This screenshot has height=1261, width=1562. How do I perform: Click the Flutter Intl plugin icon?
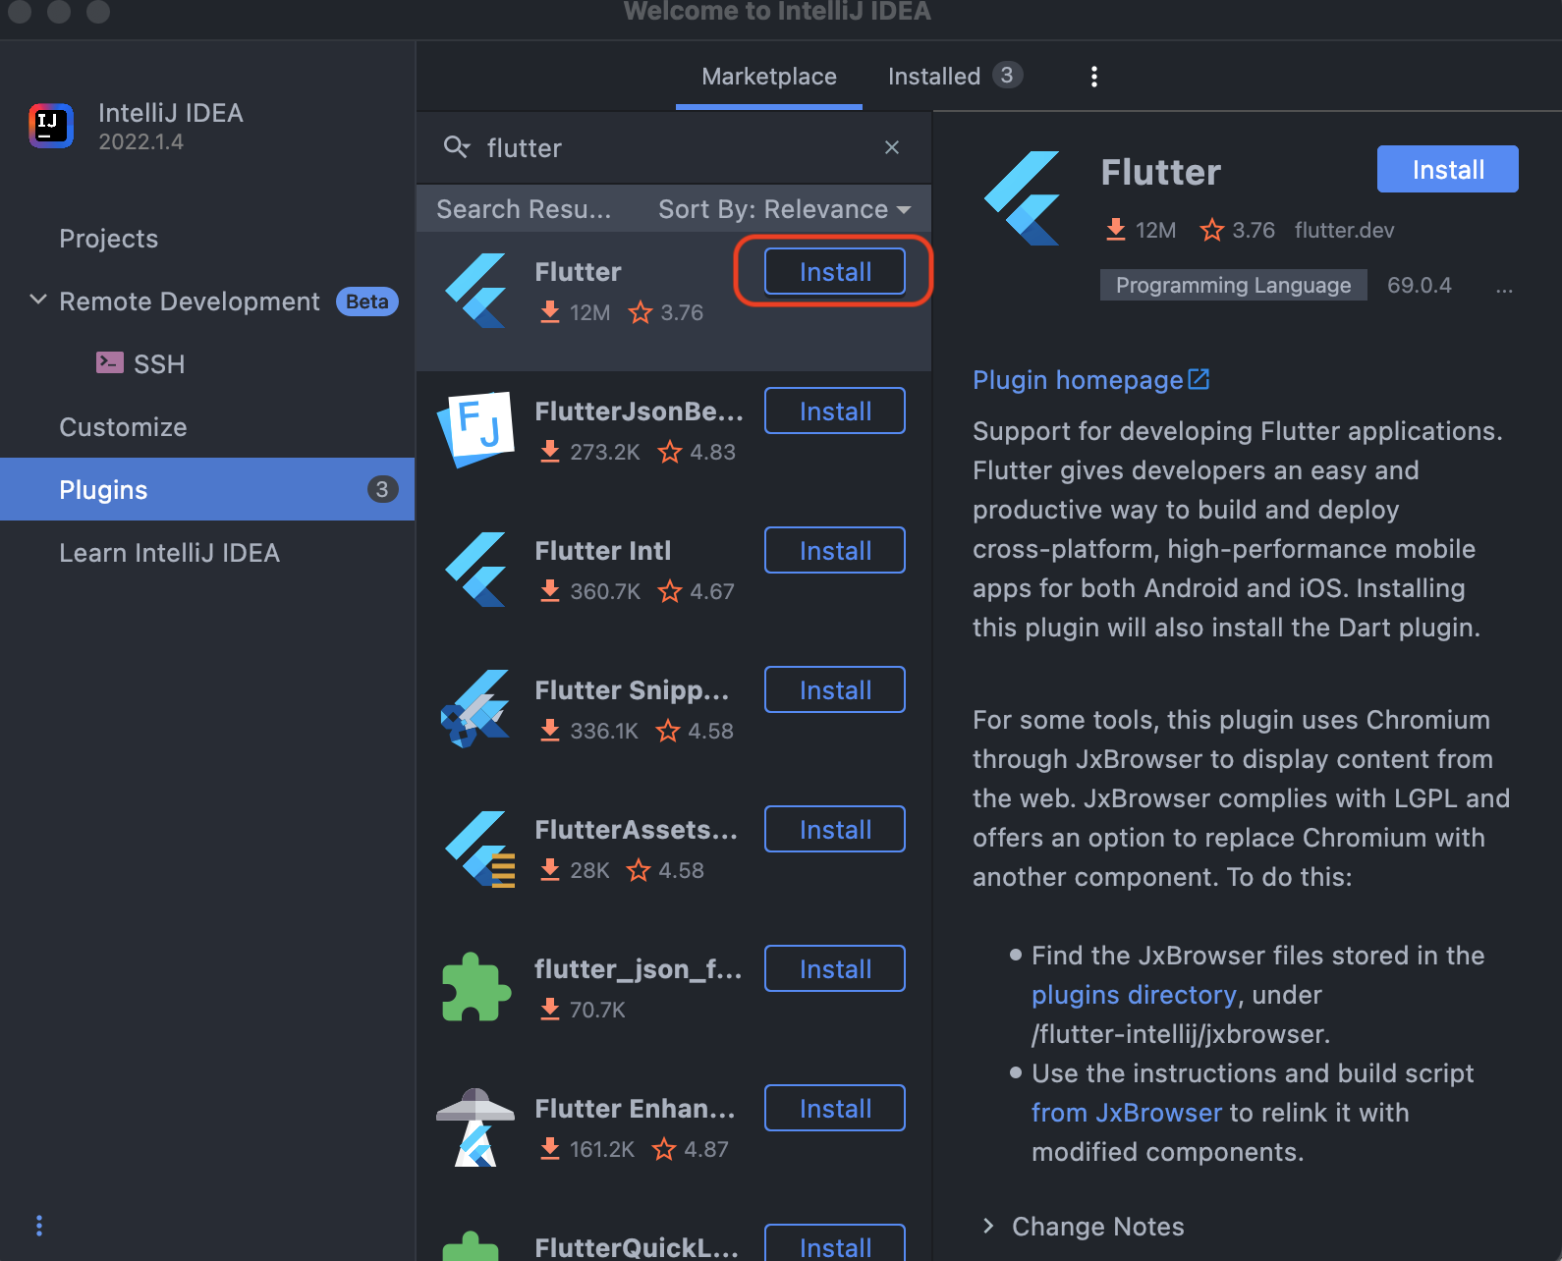[476, 570]
